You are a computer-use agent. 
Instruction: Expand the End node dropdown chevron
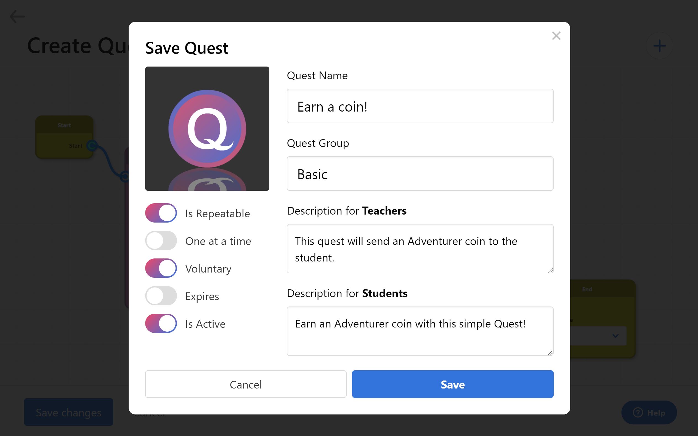(615, 336)
